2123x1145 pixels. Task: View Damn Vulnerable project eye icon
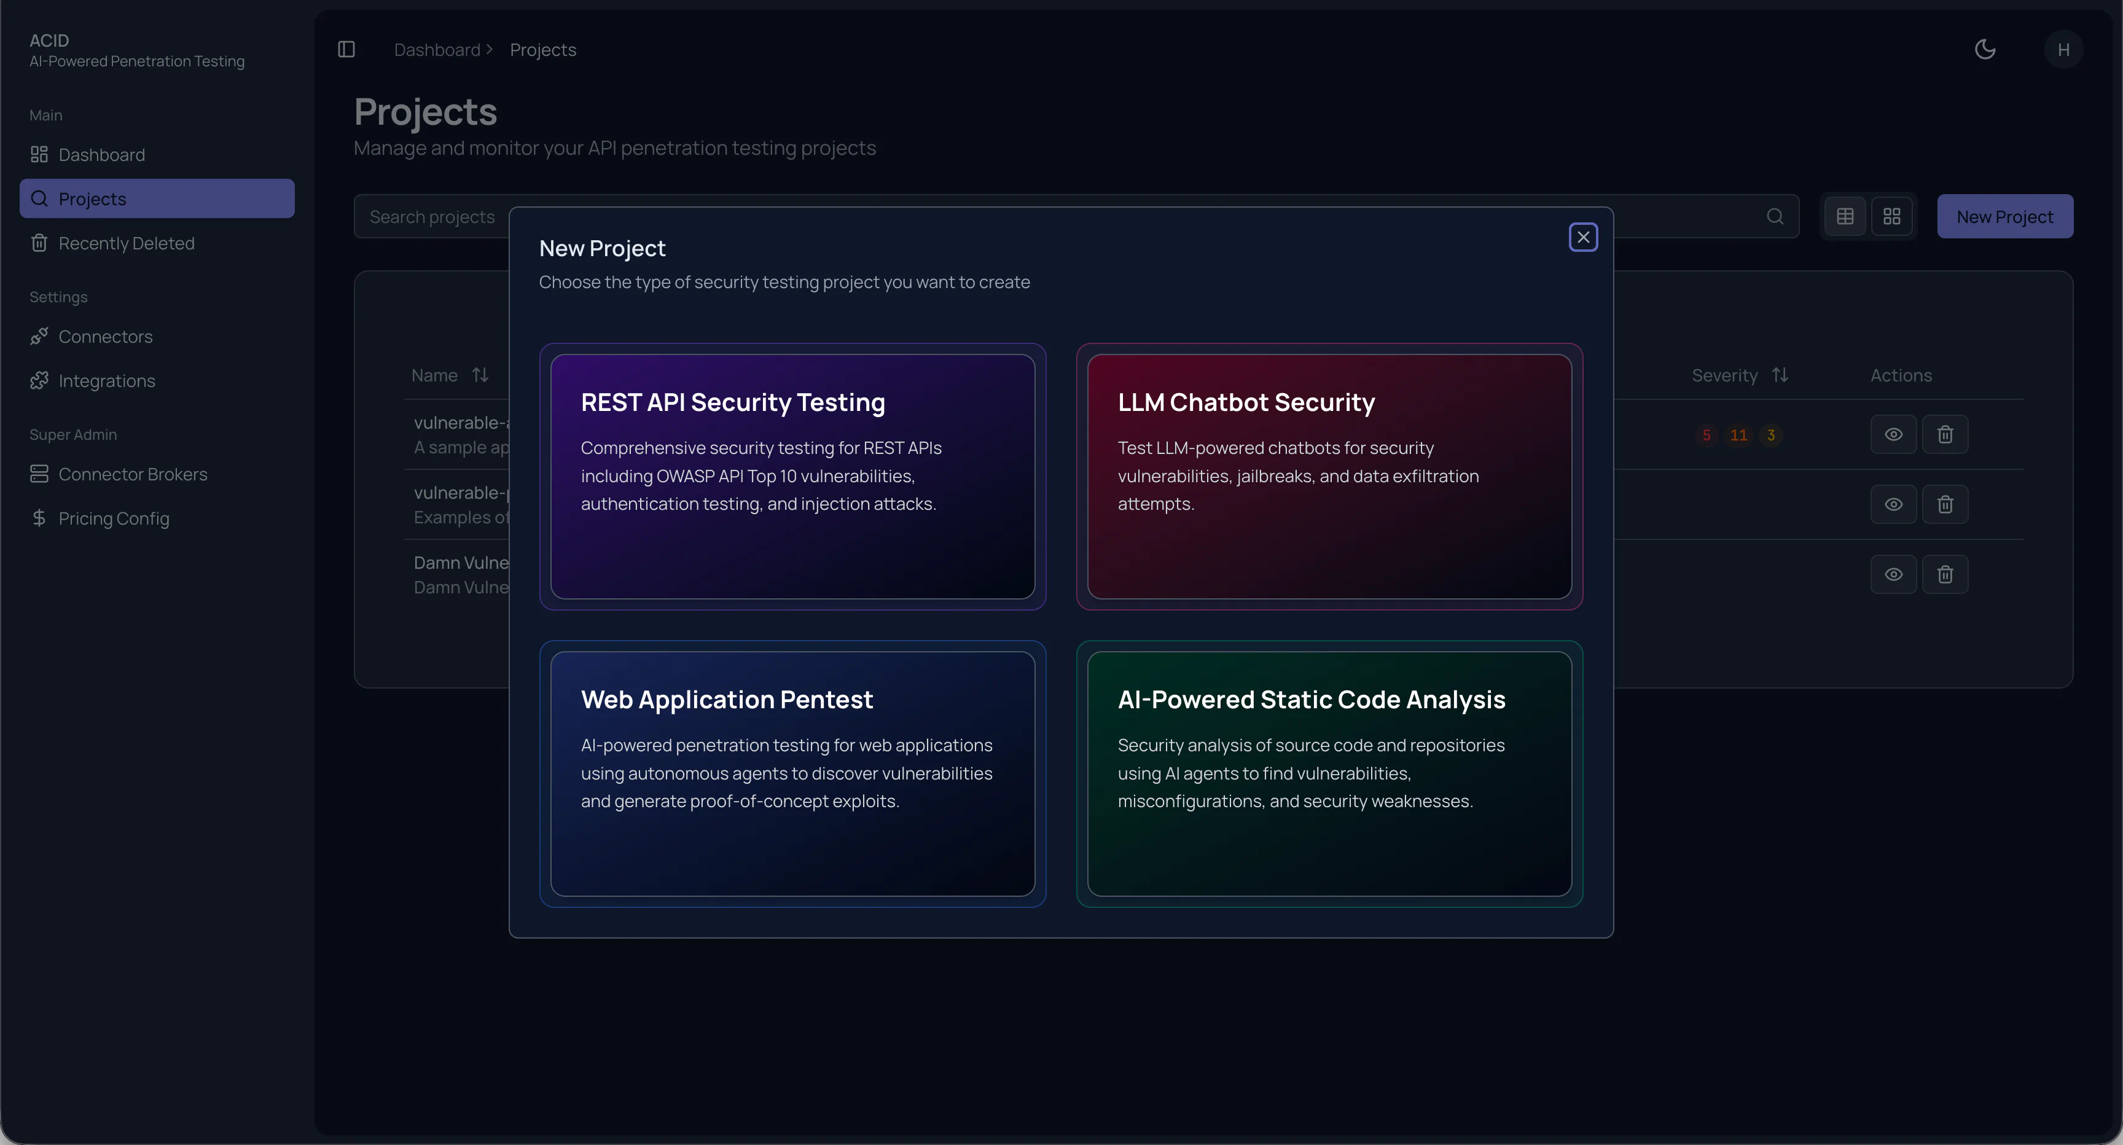pos(1894,574)
